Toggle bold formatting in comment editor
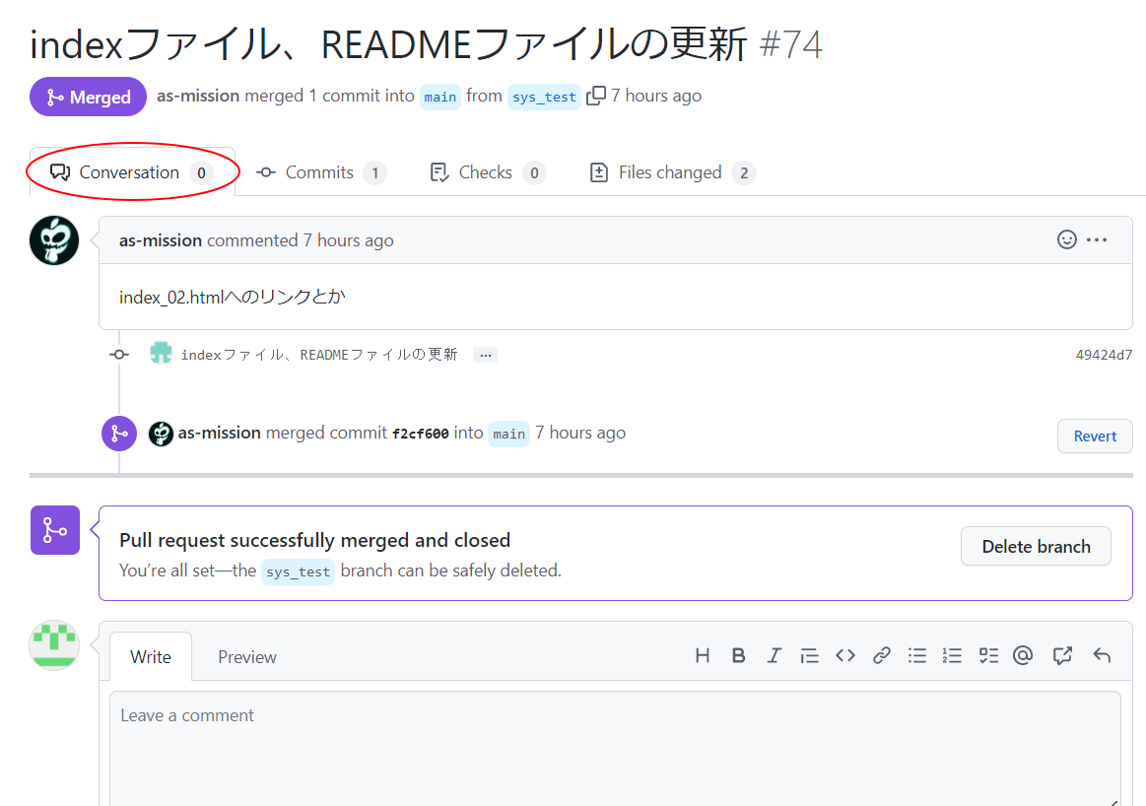 click(x=738, y=656)
